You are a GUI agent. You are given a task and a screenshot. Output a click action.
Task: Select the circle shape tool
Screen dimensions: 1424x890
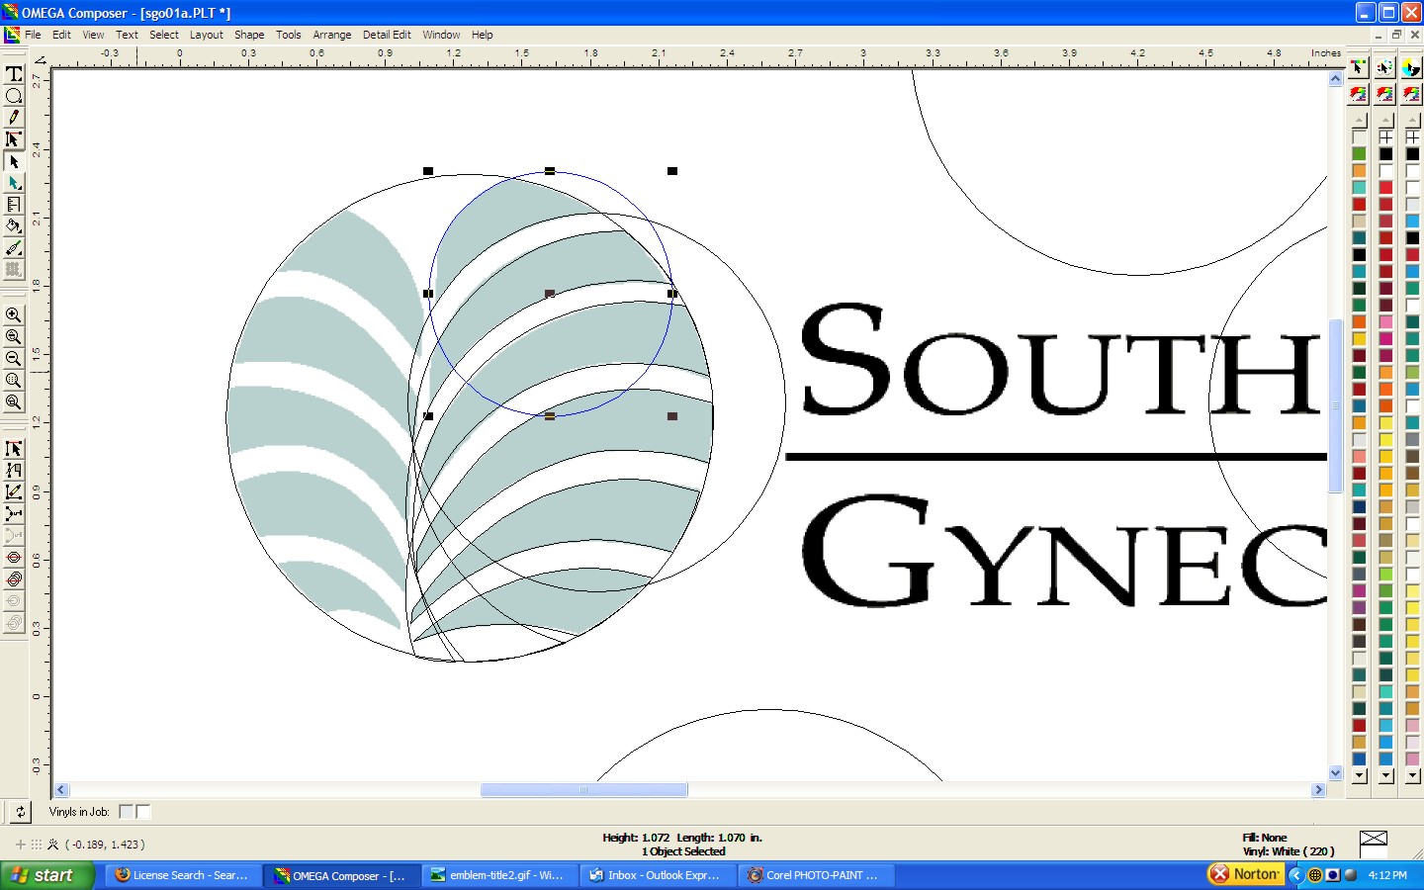click(x=14, y=96)
